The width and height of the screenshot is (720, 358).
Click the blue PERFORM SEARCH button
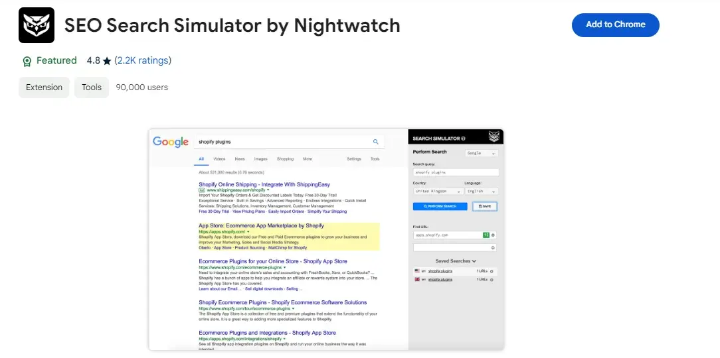440,206
